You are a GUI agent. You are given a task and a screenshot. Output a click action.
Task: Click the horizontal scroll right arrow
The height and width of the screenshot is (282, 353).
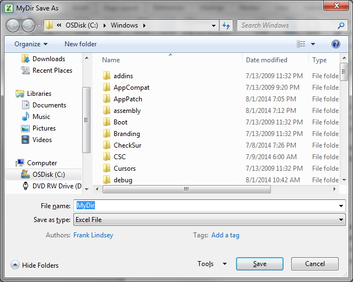pos(335,189)
